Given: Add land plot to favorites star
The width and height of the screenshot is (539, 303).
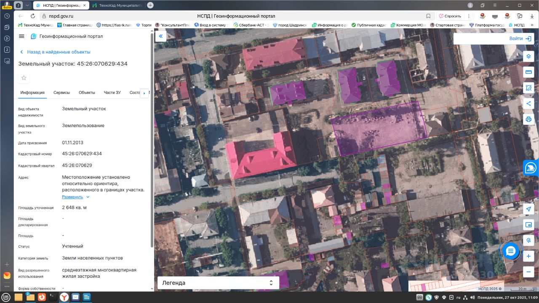Looking at the screenshot, I should [x=24, y=78].
